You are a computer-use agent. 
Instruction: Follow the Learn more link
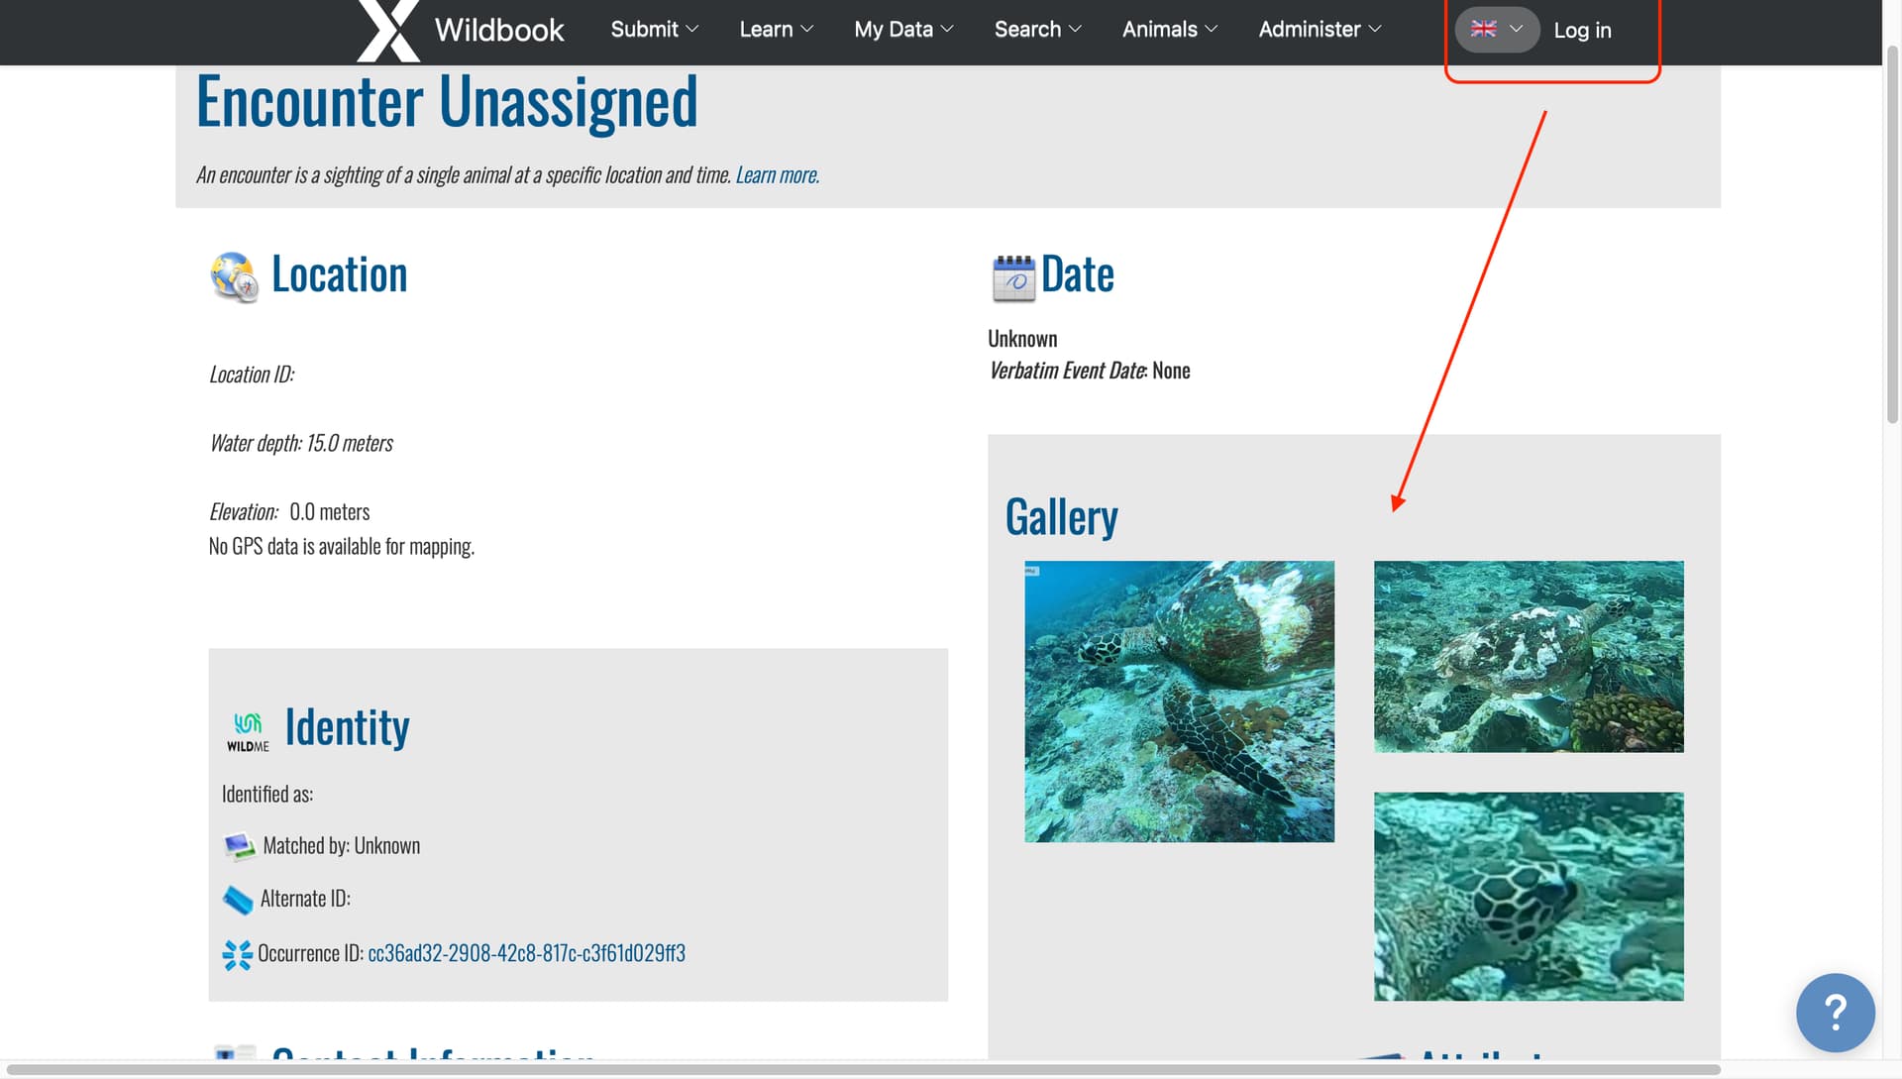(777, 175)
